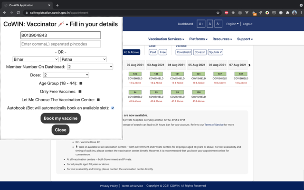
Task: Select the 94 slot for 45 & Above
Action: click(135, 92)
